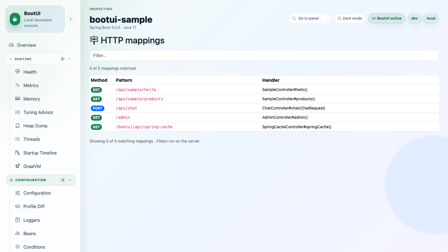Click the /bootui/api/spring-cache pattern
The image size is (448, 252).
click(x=144, y=127)
